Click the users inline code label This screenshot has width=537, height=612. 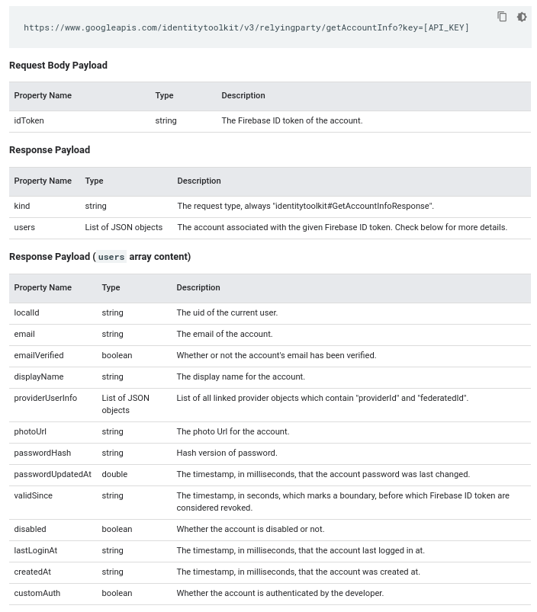[111, 257]
